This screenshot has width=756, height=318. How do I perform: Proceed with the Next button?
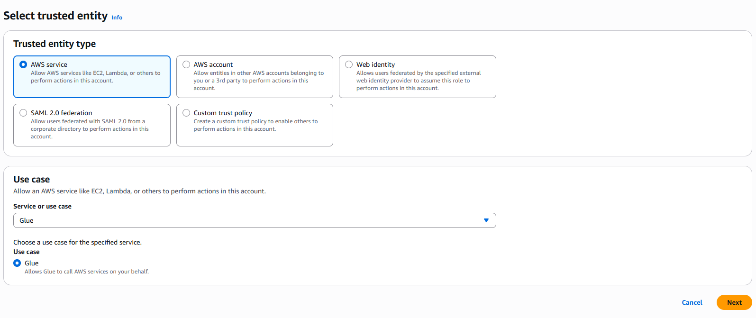pyautogui.click(x=734, y=302)
